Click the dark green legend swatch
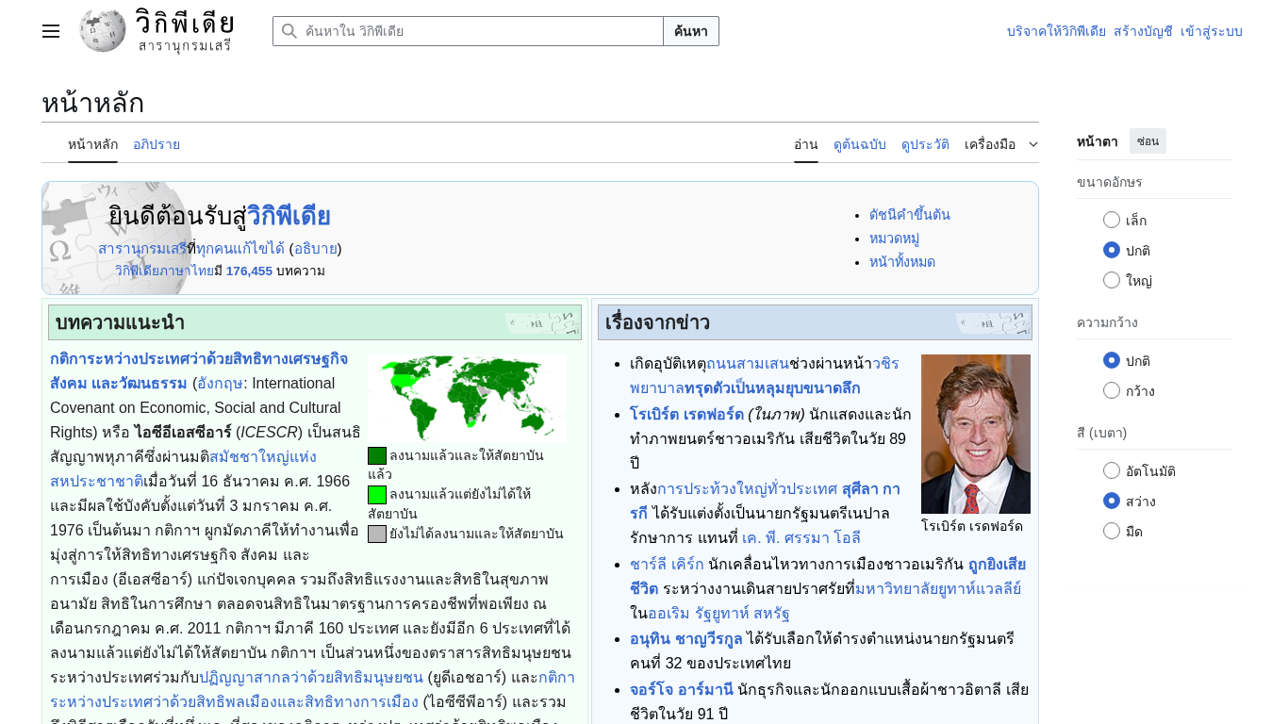1288x724 pixels. pos(377,456)
